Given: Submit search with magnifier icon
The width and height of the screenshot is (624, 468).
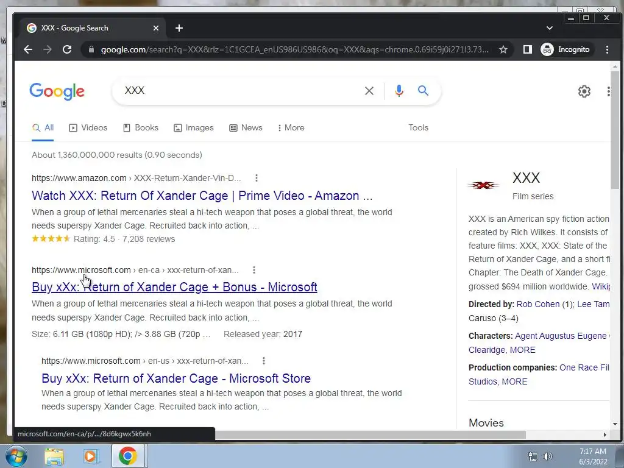Looking at the screenshot, I should (423, 91).
